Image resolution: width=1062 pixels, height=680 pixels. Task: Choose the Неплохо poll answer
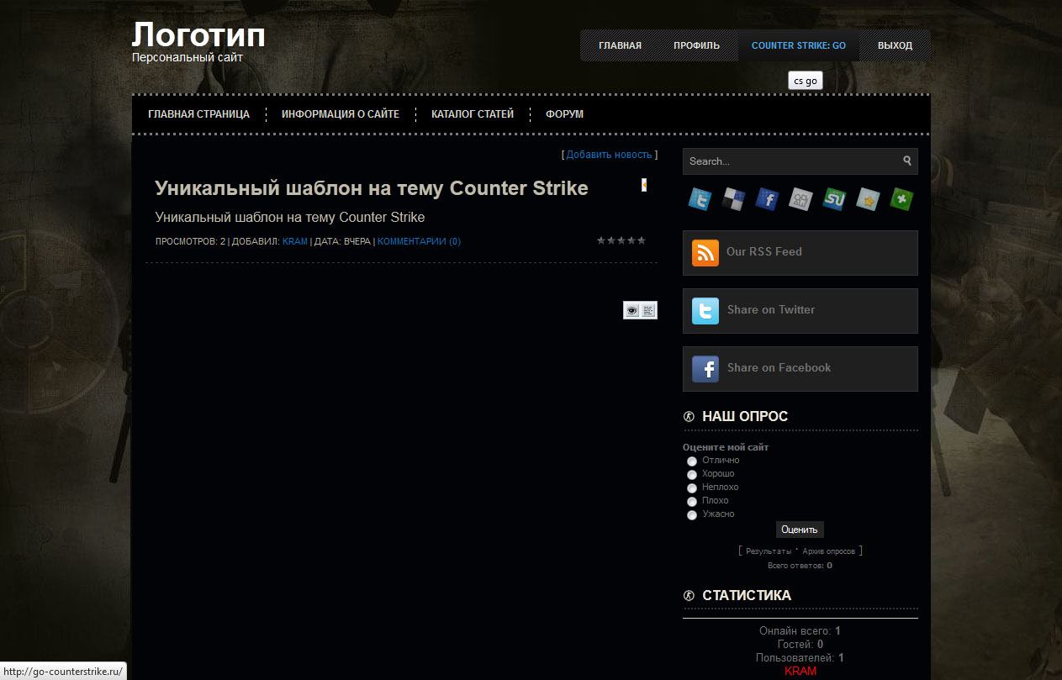pyautogui.click(x=692, y=488)
